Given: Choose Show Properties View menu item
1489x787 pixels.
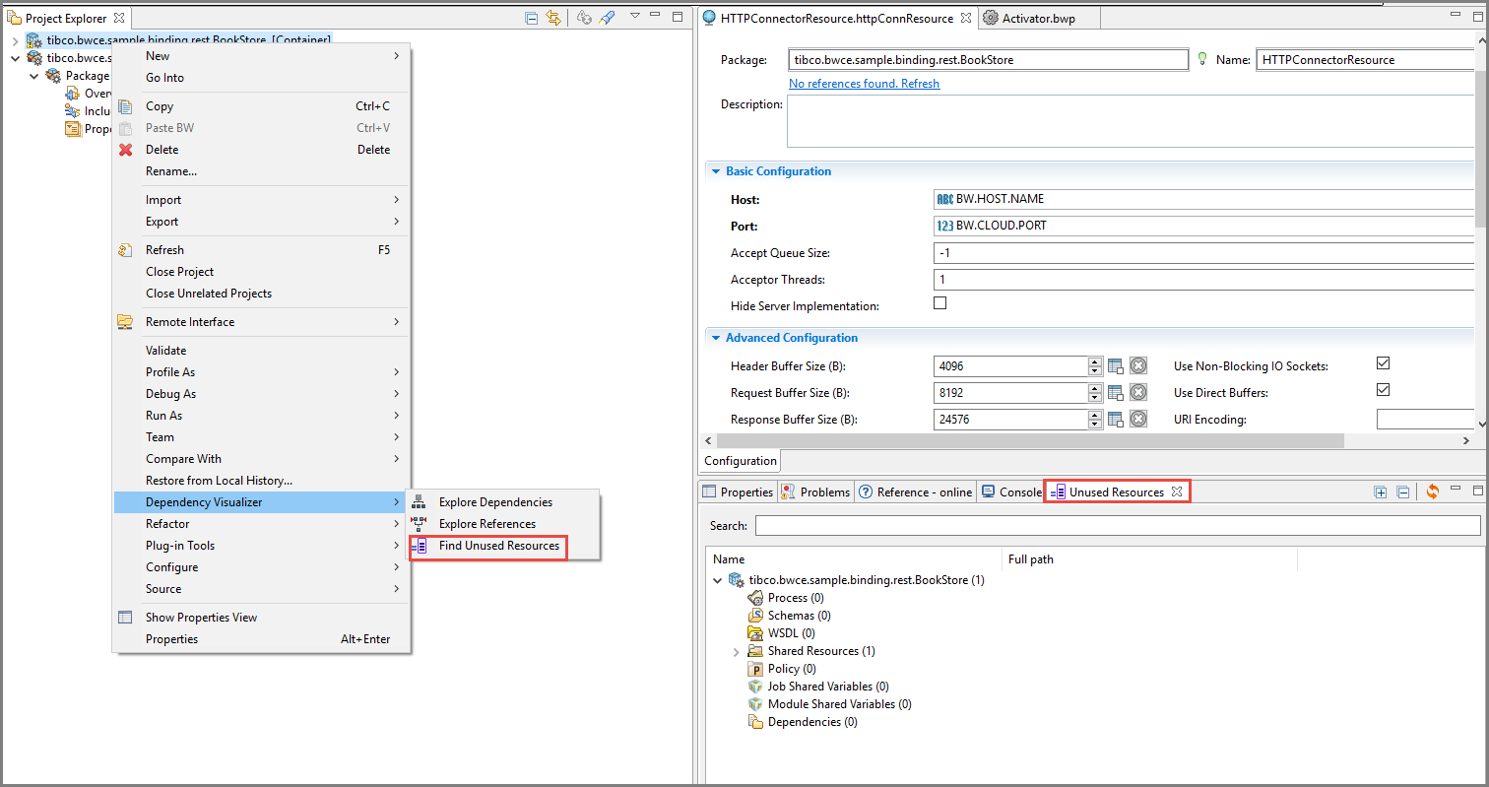Looking at the screenshot, I should (261, 618).
